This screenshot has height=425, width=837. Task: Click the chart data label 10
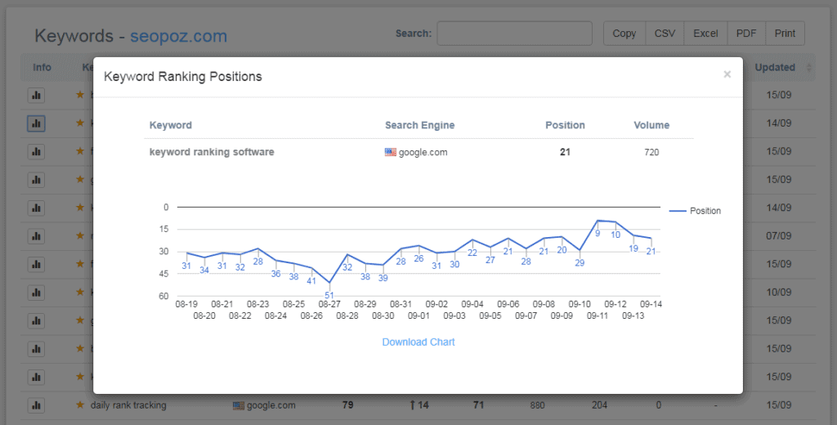(615, 235)
